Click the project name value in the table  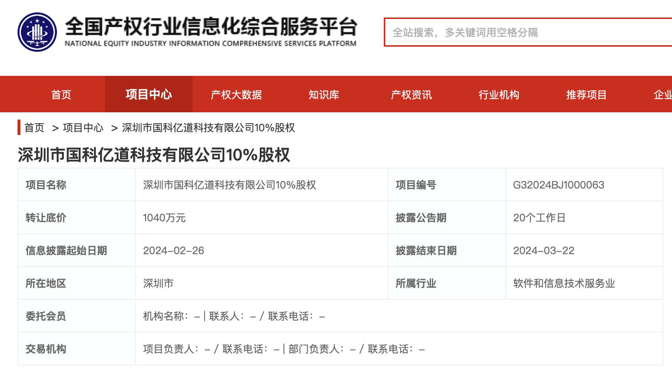[x=229, y=185]
